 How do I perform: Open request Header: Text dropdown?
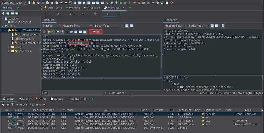point(77,26)
